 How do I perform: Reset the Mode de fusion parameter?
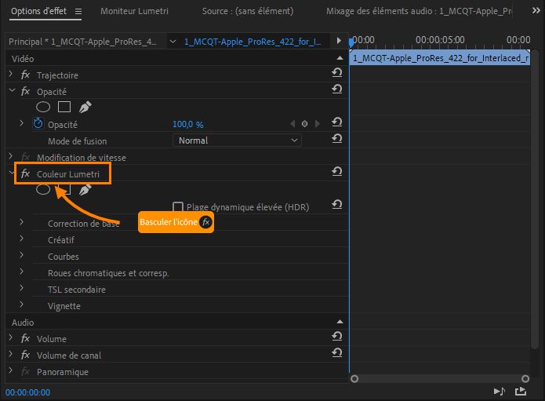point(336,138)
